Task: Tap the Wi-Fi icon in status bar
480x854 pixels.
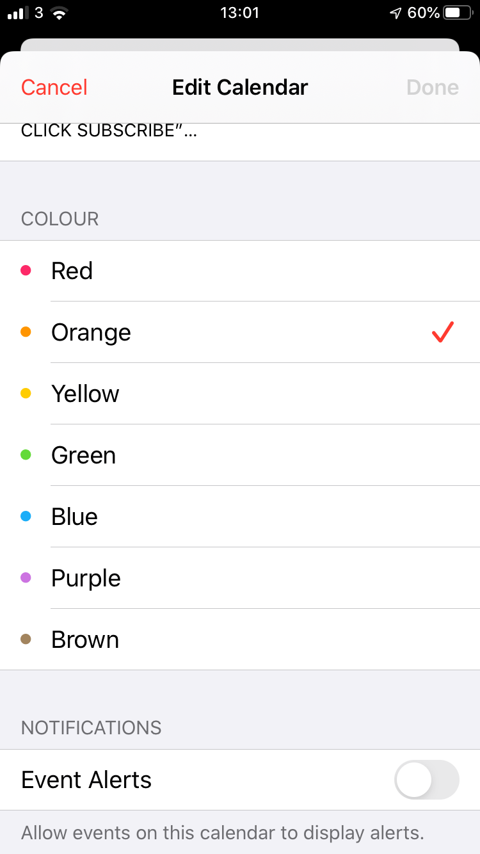Action: [60, 13]
